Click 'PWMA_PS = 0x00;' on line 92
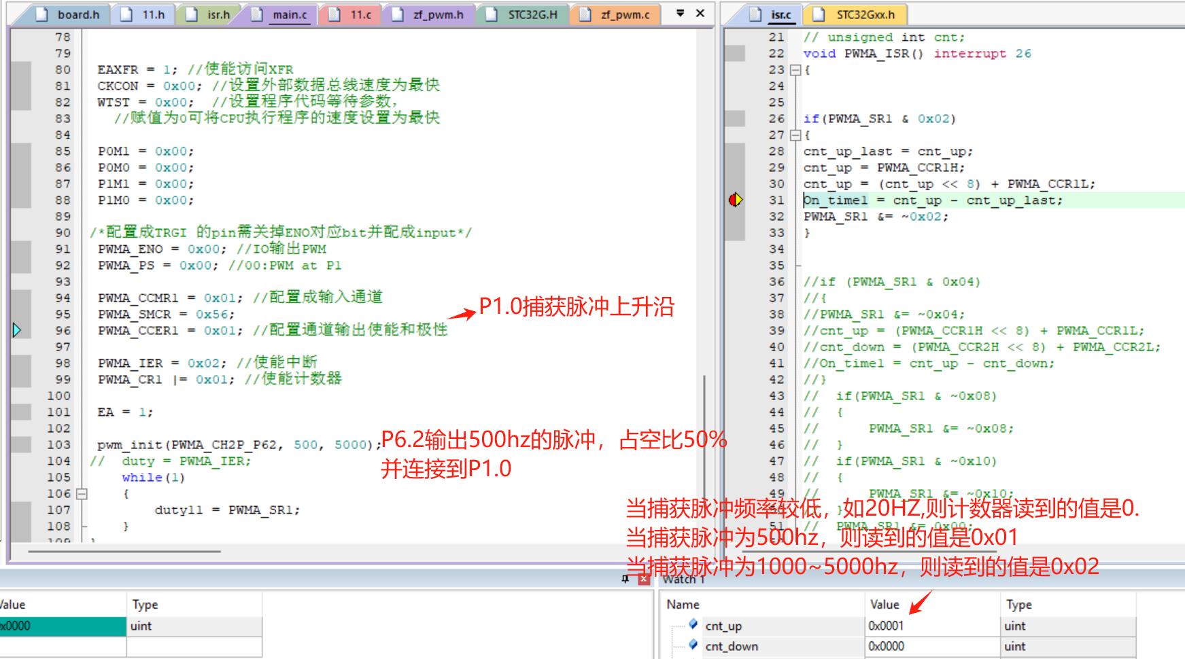 pyautogui.click(x=158, y=266)
